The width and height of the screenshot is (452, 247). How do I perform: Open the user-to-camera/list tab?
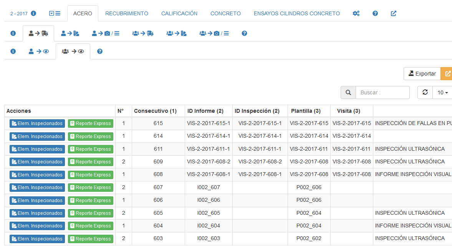106,33
